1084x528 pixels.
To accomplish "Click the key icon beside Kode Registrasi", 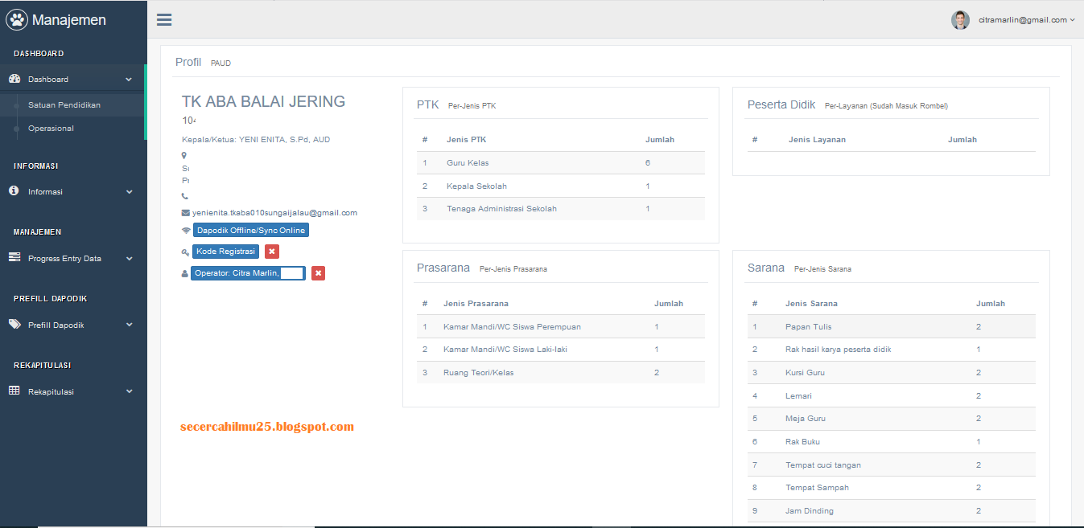I will (x=185, y=252).
